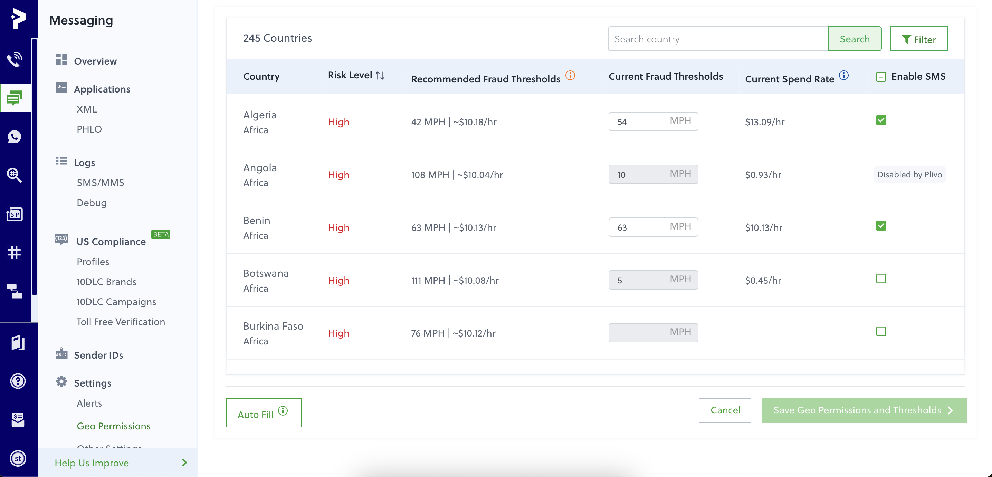The image size is (992, 477).
Task: Open Billing via the envelope icon
Action: 18,419
